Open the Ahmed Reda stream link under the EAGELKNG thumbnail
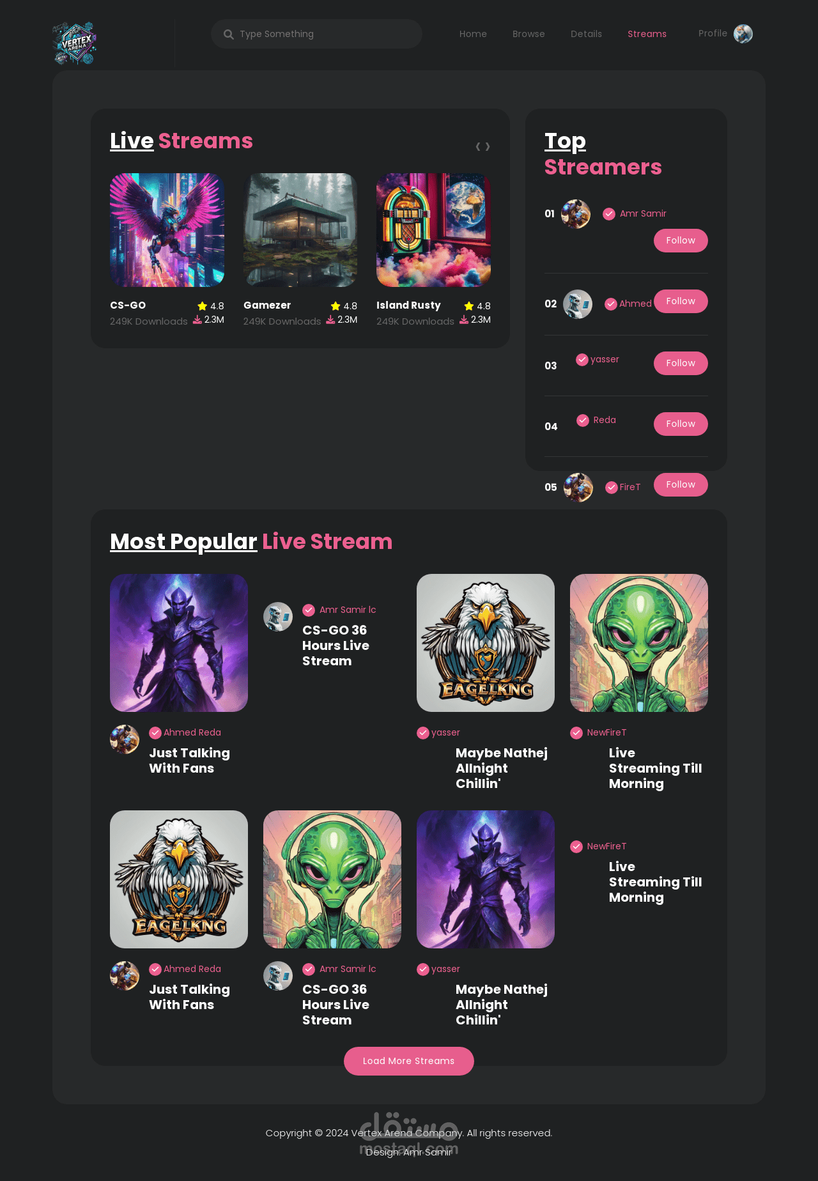 [x=192, y=969]
